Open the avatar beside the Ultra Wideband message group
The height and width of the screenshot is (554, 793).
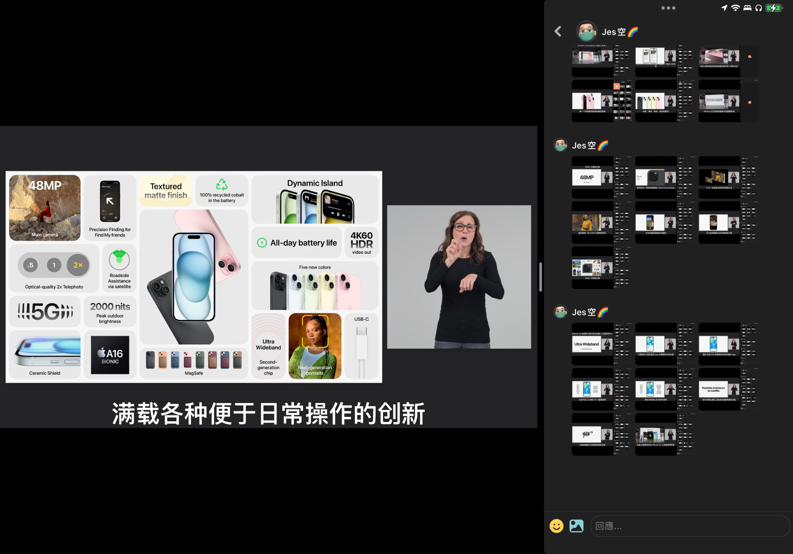(560, 311)
